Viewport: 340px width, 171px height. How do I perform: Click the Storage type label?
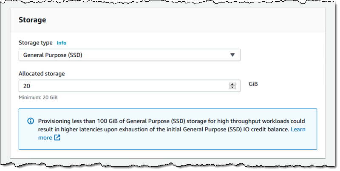[x=36, y=43]
